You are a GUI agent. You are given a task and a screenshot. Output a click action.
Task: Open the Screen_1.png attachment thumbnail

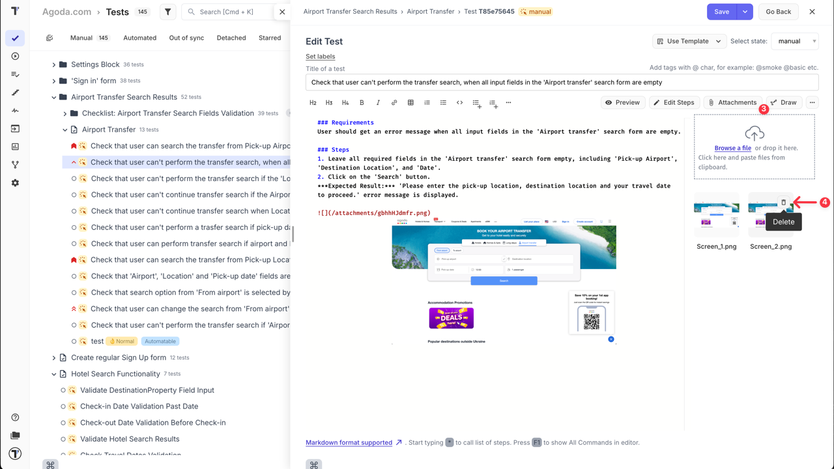coord(717,215)
